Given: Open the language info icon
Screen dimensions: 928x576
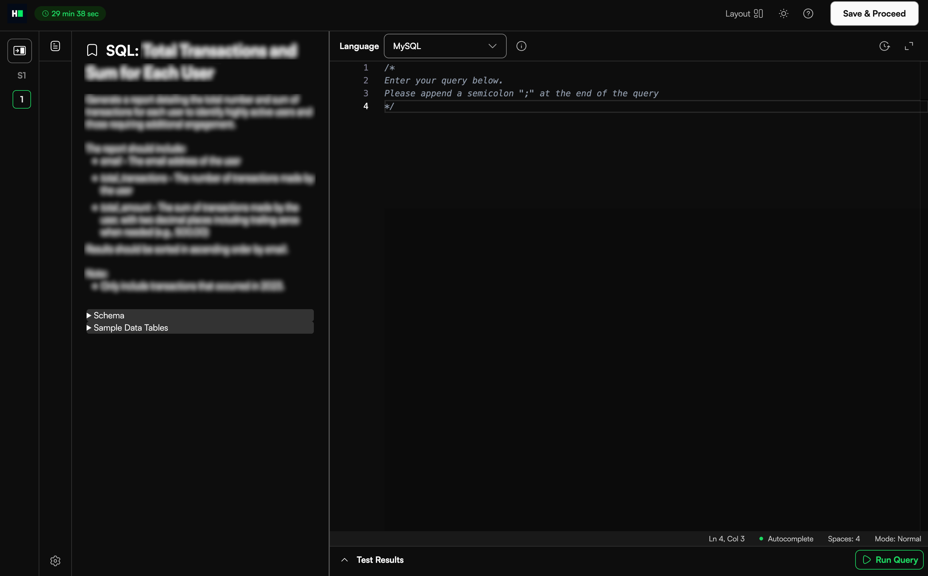Looking at the screenshot, I should tap(521, 46).
